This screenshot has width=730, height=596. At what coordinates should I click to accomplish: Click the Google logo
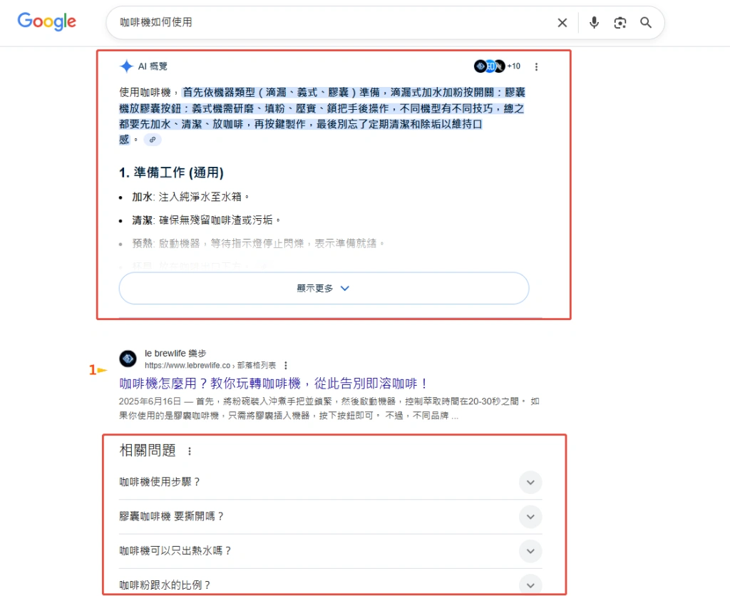47,21
